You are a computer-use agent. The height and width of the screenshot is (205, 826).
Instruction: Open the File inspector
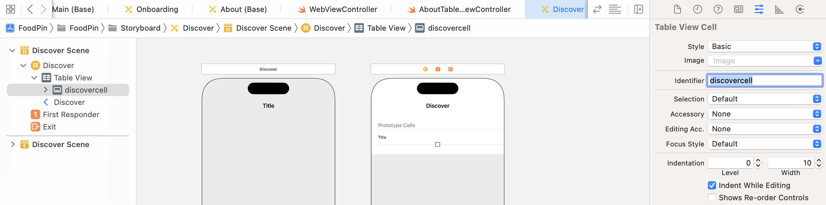(677, 9)
